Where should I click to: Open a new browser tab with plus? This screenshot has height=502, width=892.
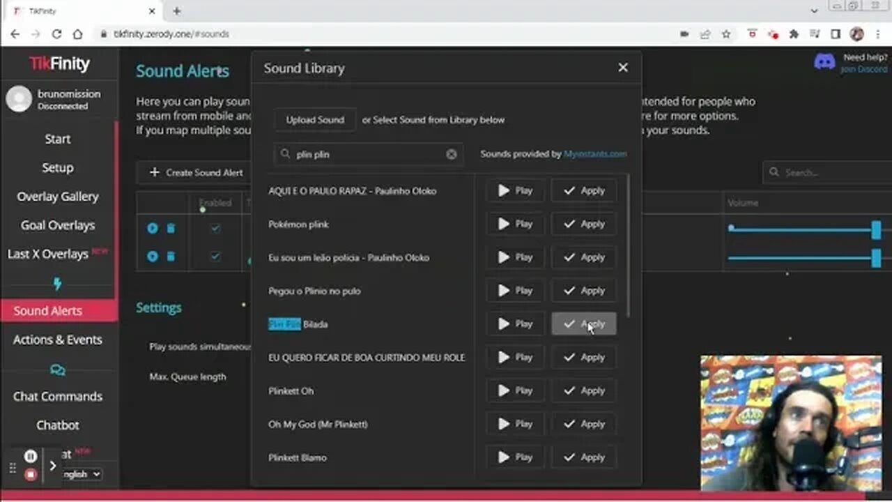coord(176,11)
